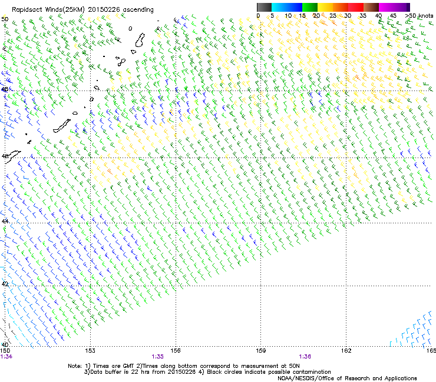
Task: Click the chart title Rapidsact Winds(25KM) 20150226 ascending
Action: coord(82,10)
